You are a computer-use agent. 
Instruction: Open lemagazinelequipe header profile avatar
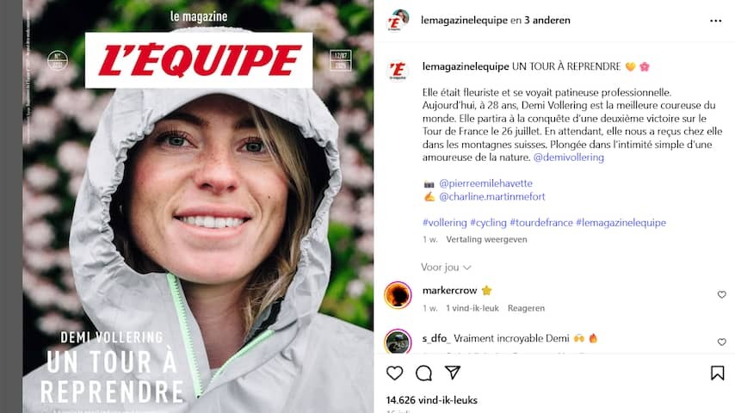398,21
